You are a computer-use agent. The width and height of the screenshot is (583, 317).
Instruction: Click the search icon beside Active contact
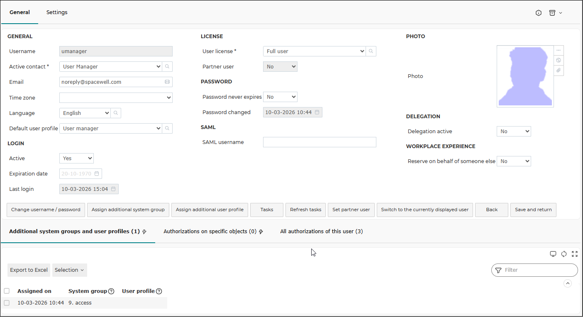tap(167, 66)
